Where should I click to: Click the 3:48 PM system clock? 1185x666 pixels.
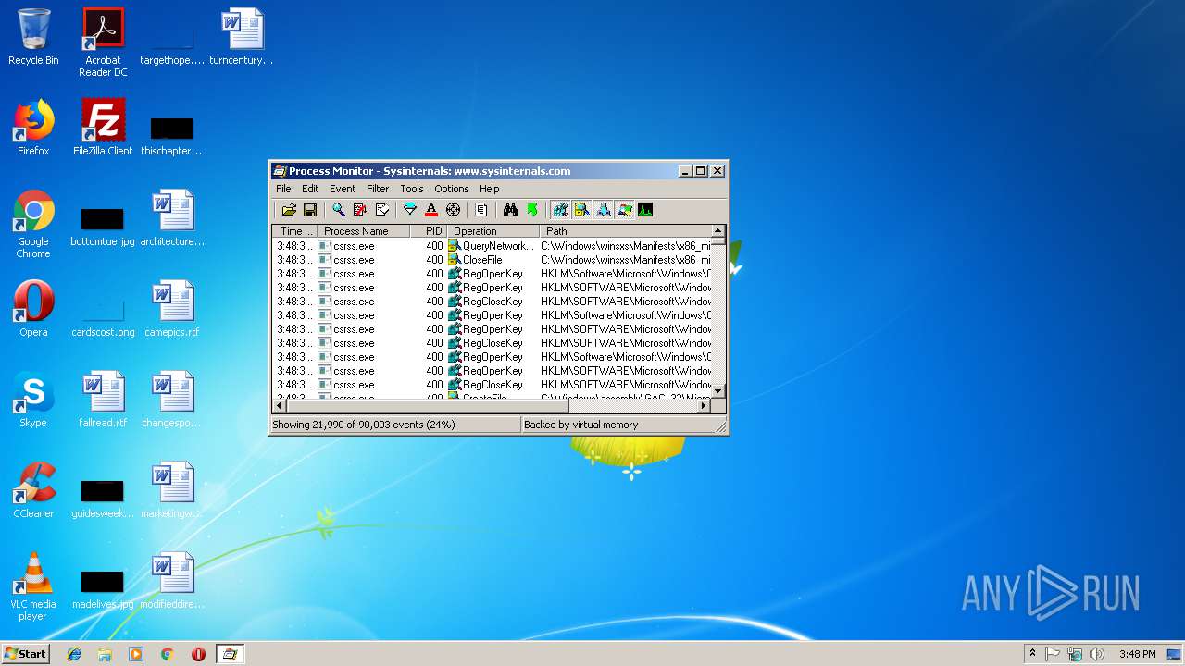point(1137,654)
